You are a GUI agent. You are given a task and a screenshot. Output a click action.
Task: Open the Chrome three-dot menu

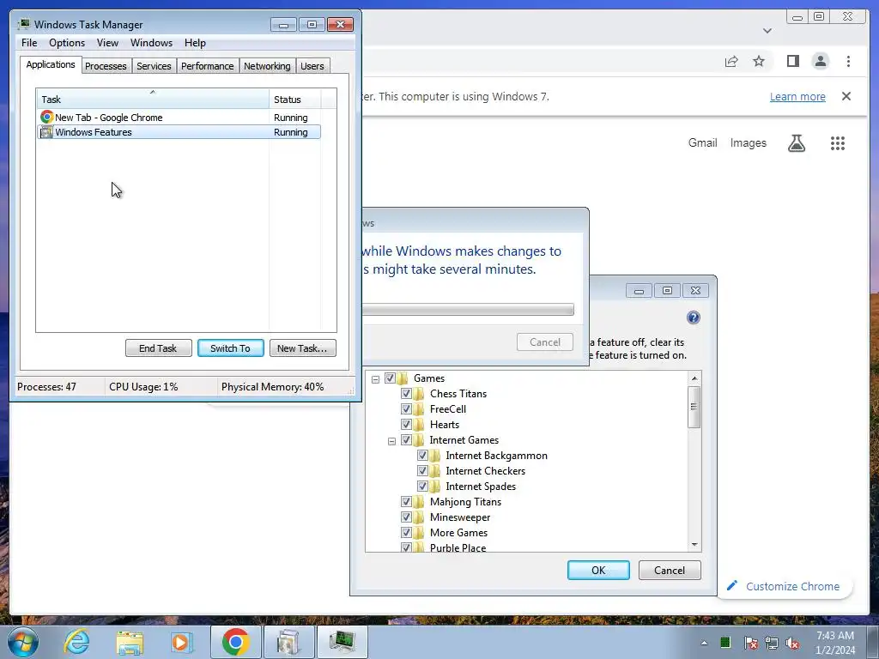point(848,61)
